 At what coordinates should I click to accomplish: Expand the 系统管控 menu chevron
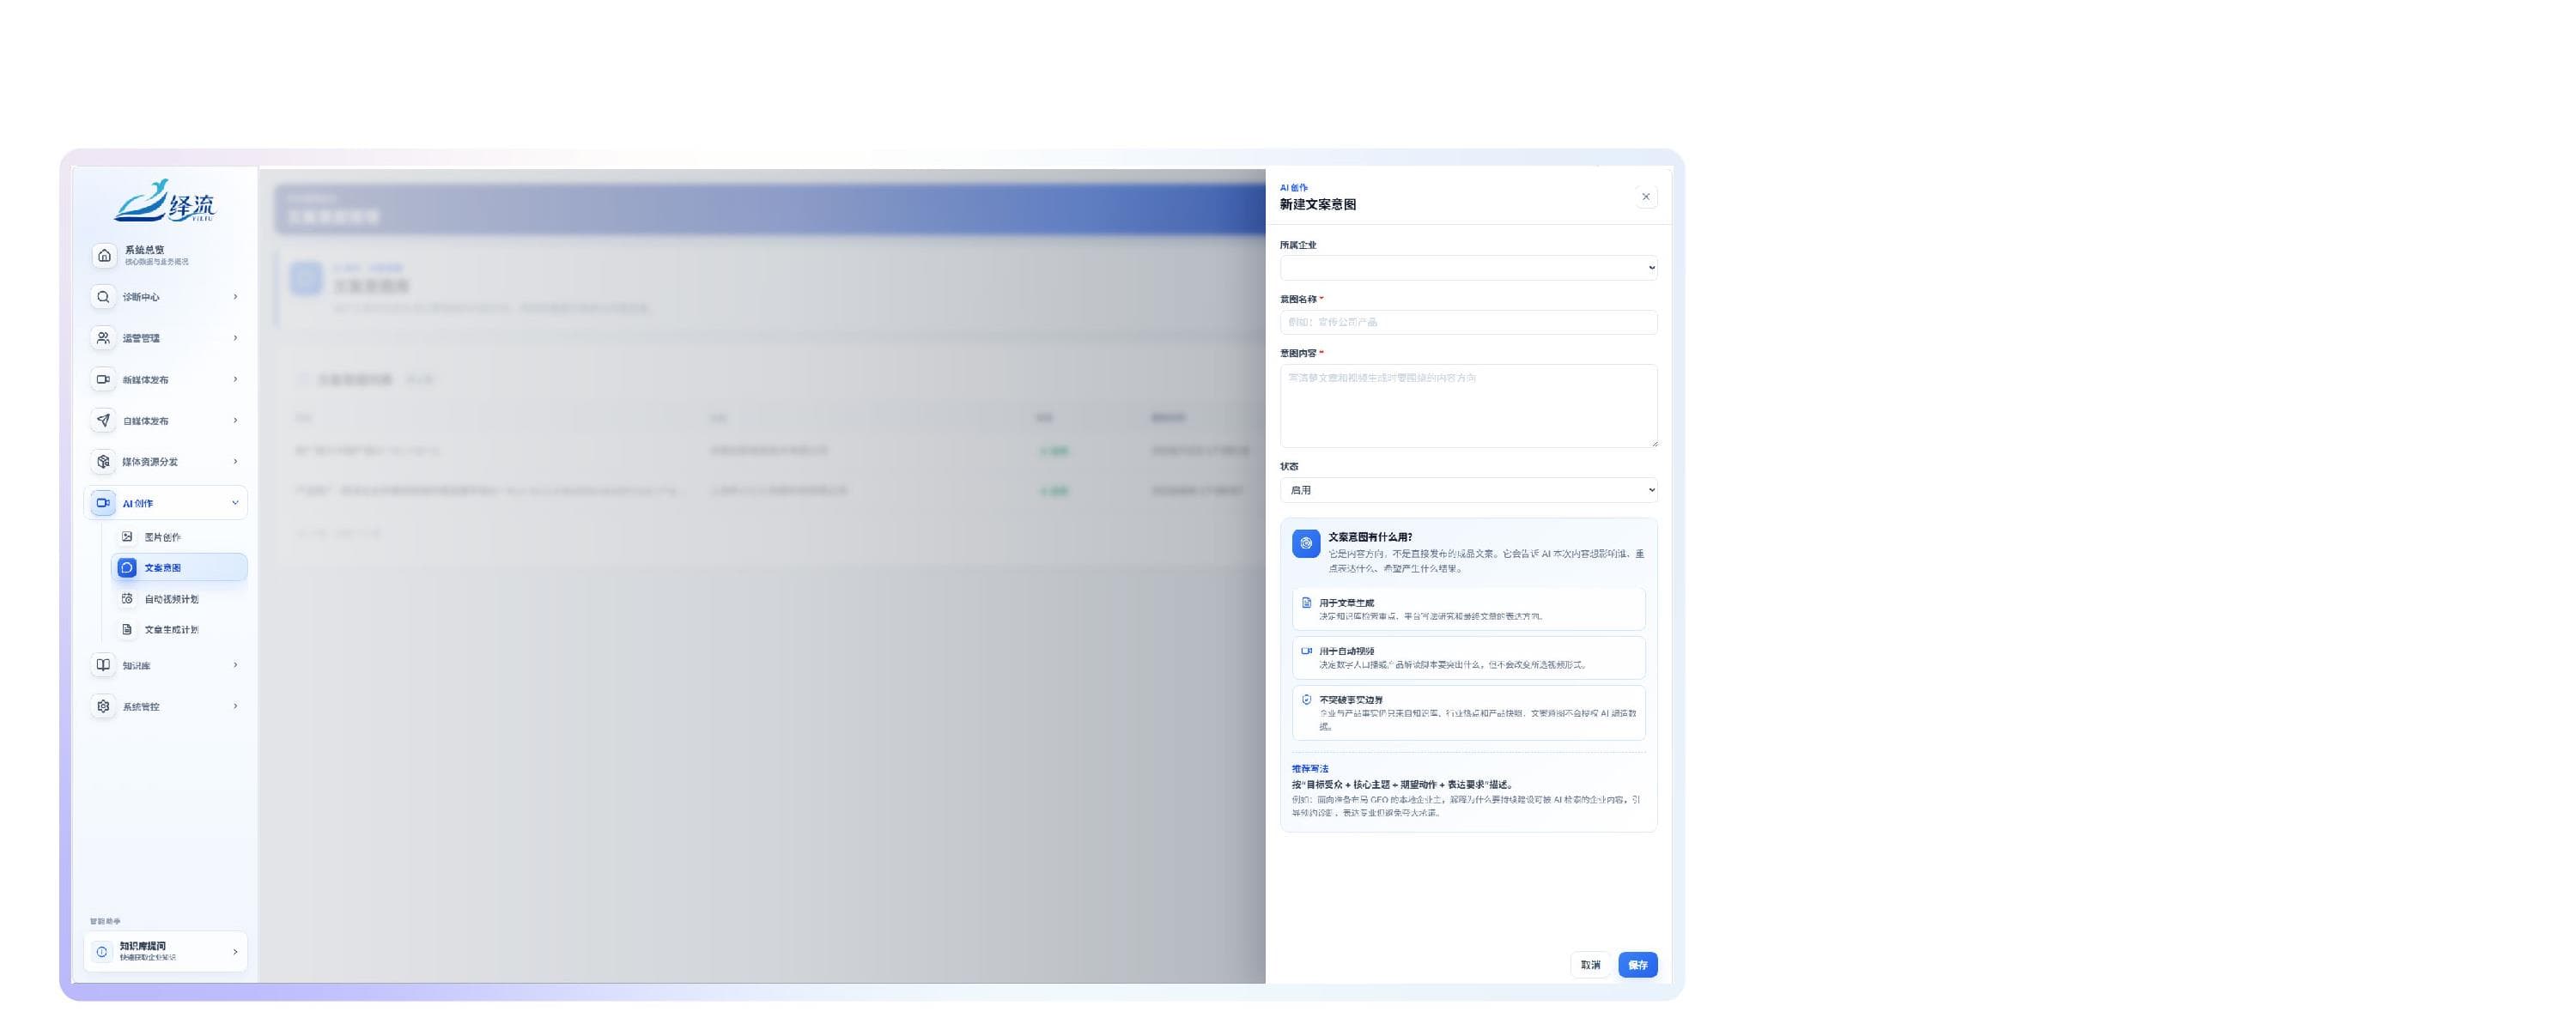click(235, 707)
